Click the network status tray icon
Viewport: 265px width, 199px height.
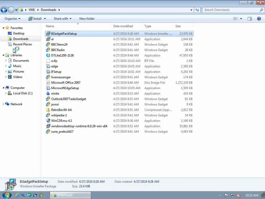pyautogui.click(x=233, y=195)
